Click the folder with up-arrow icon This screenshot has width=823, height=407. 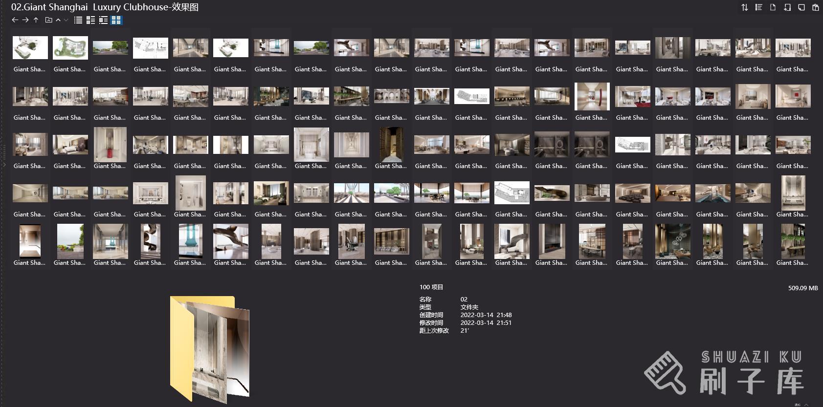(x=48, y=20)
